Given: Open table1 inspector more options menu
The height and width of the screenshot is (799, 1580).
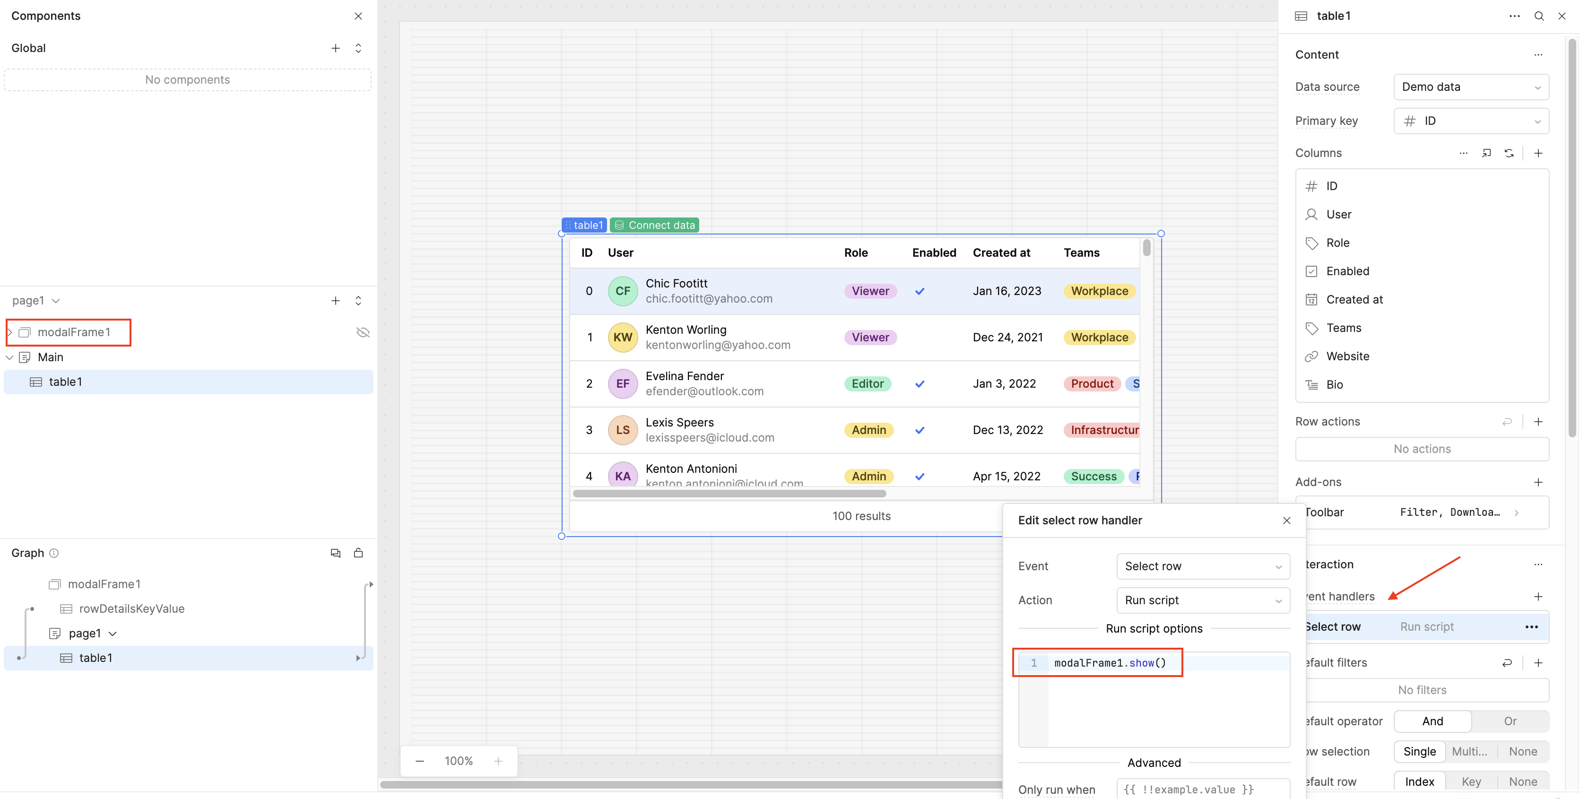Looking at the screenshot, I should click(x=1514, y=16).
